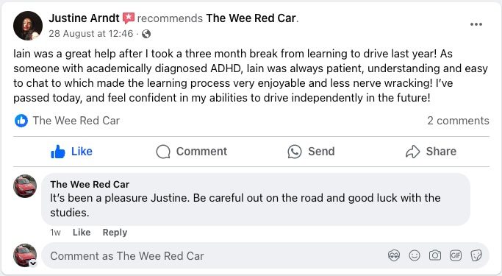Insert an avatar sticker in comment
Screen dimensions: 502x276
(394, 256)
